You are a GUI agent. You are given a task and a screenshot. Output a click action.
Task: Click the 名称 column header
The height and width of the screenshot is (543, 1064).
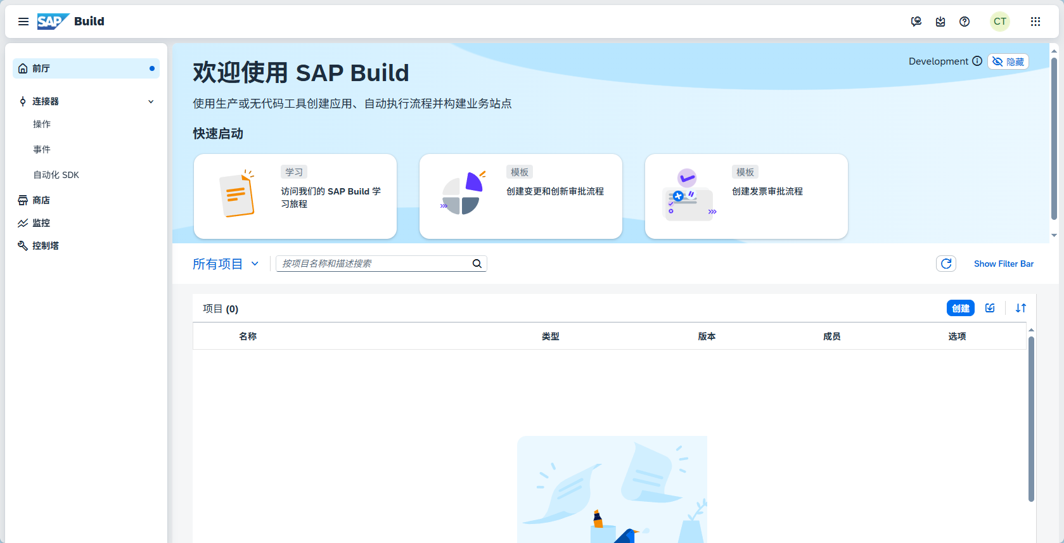(x=248, y=336)
